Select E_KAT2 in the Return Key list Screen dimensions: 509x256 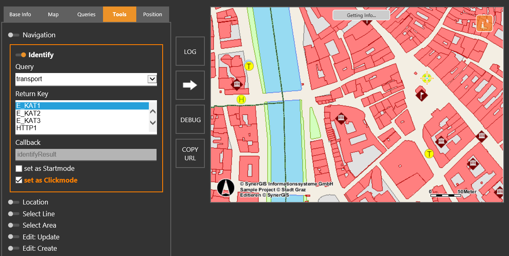(x=28, y=114)
